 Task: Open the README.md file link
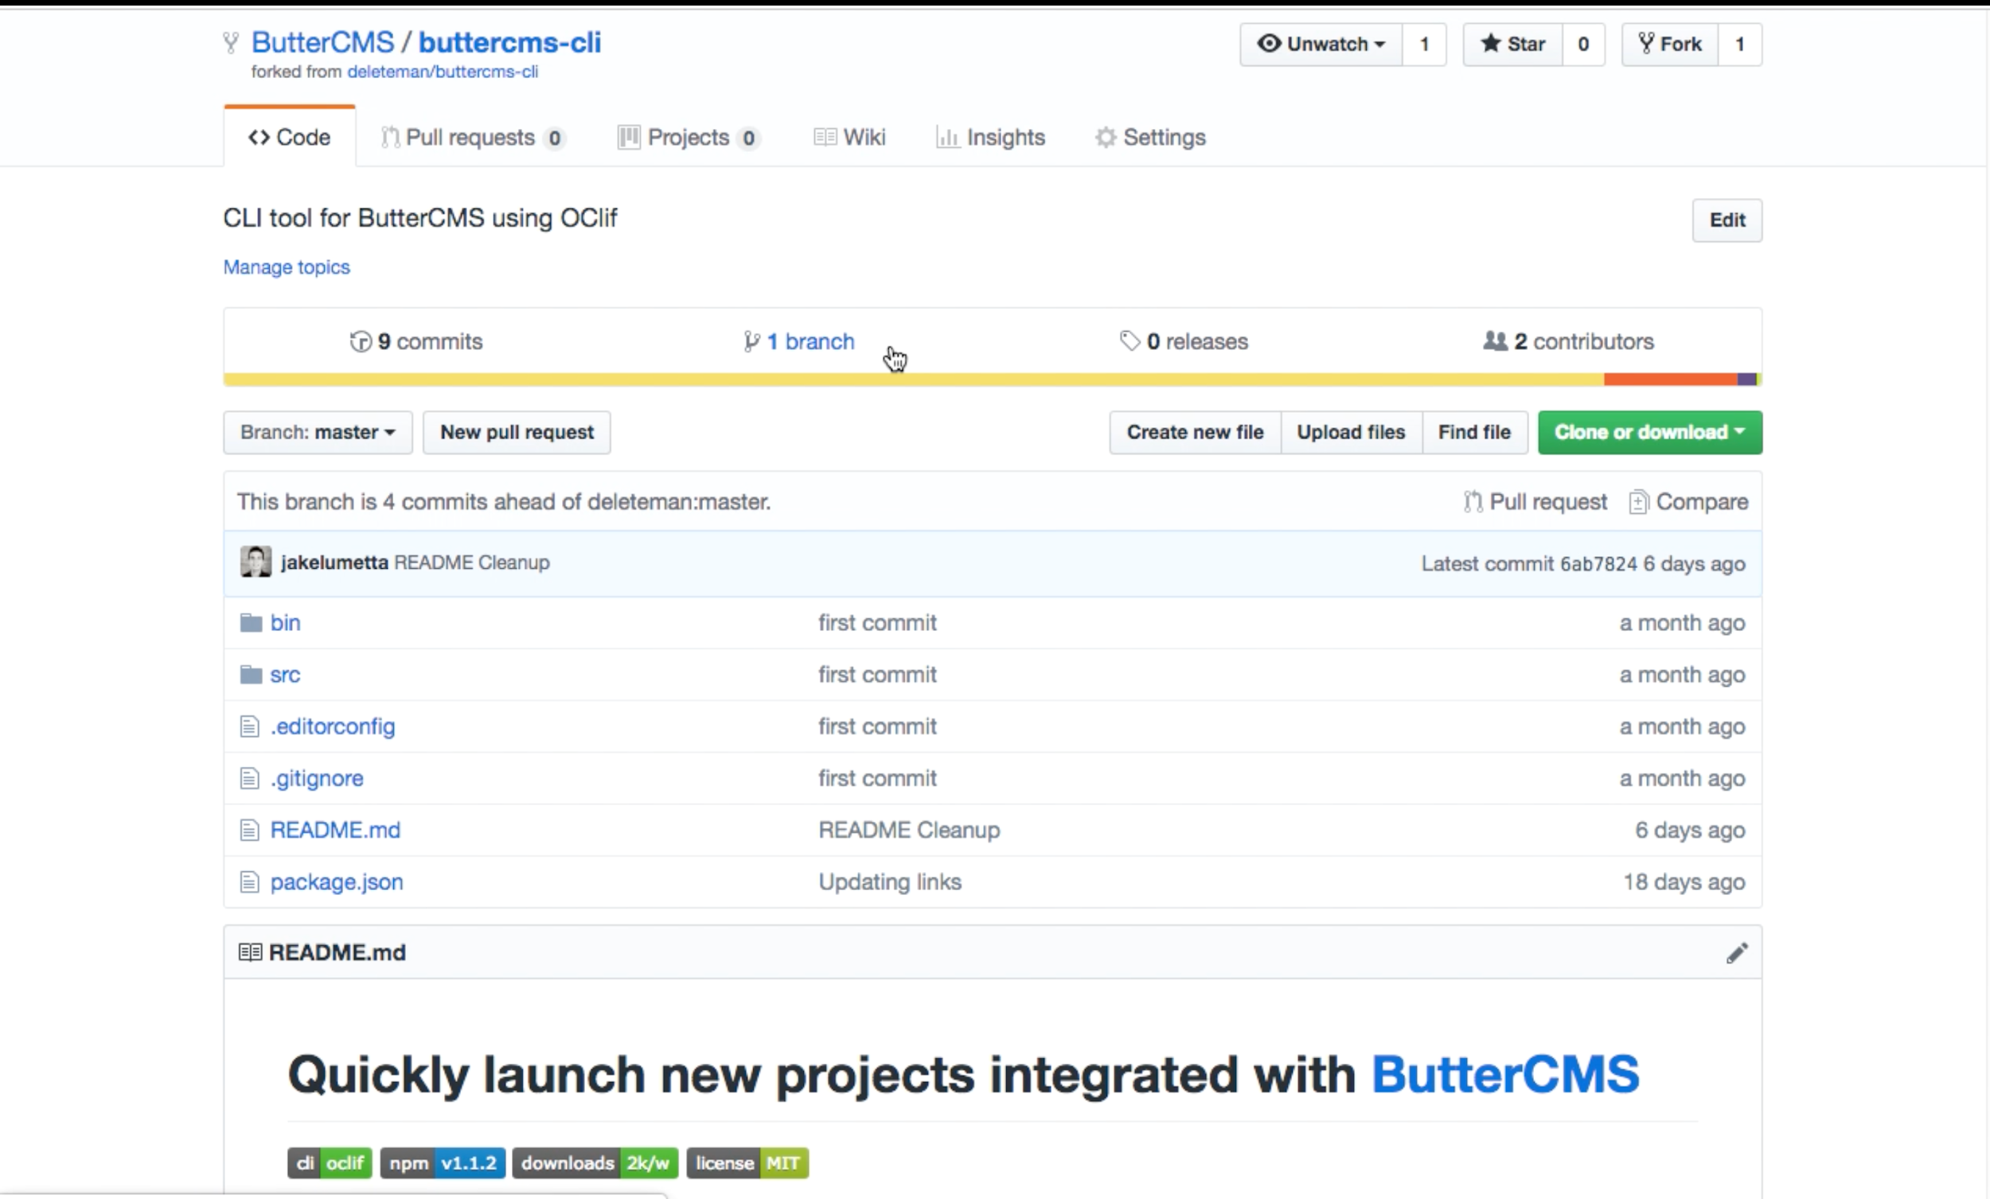tap(335, 830)
